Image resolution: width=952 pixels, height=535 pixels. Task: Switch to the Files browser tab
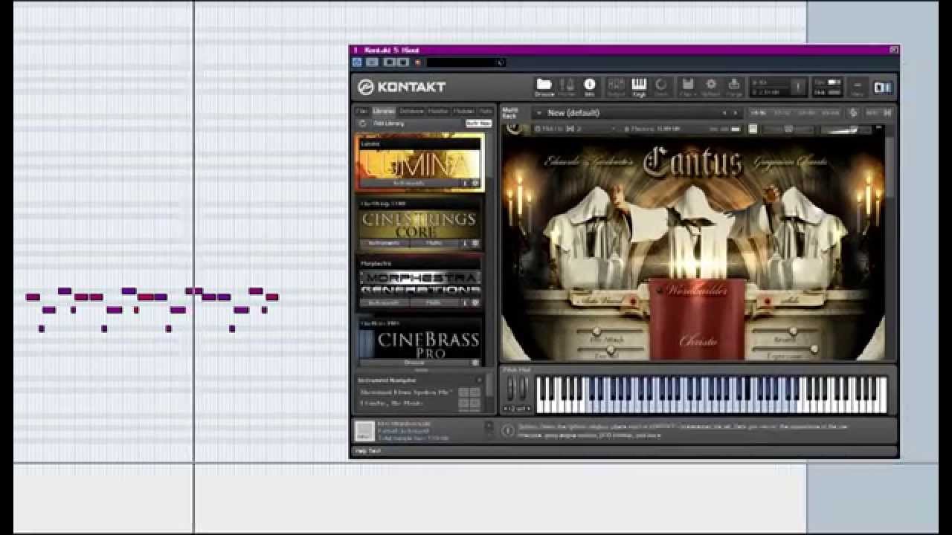pos(361,111)
